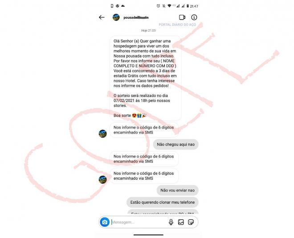Tap the 'Não vou enviar nao' message
This screenshot has width=294, height=238.
tap(178, 190)
